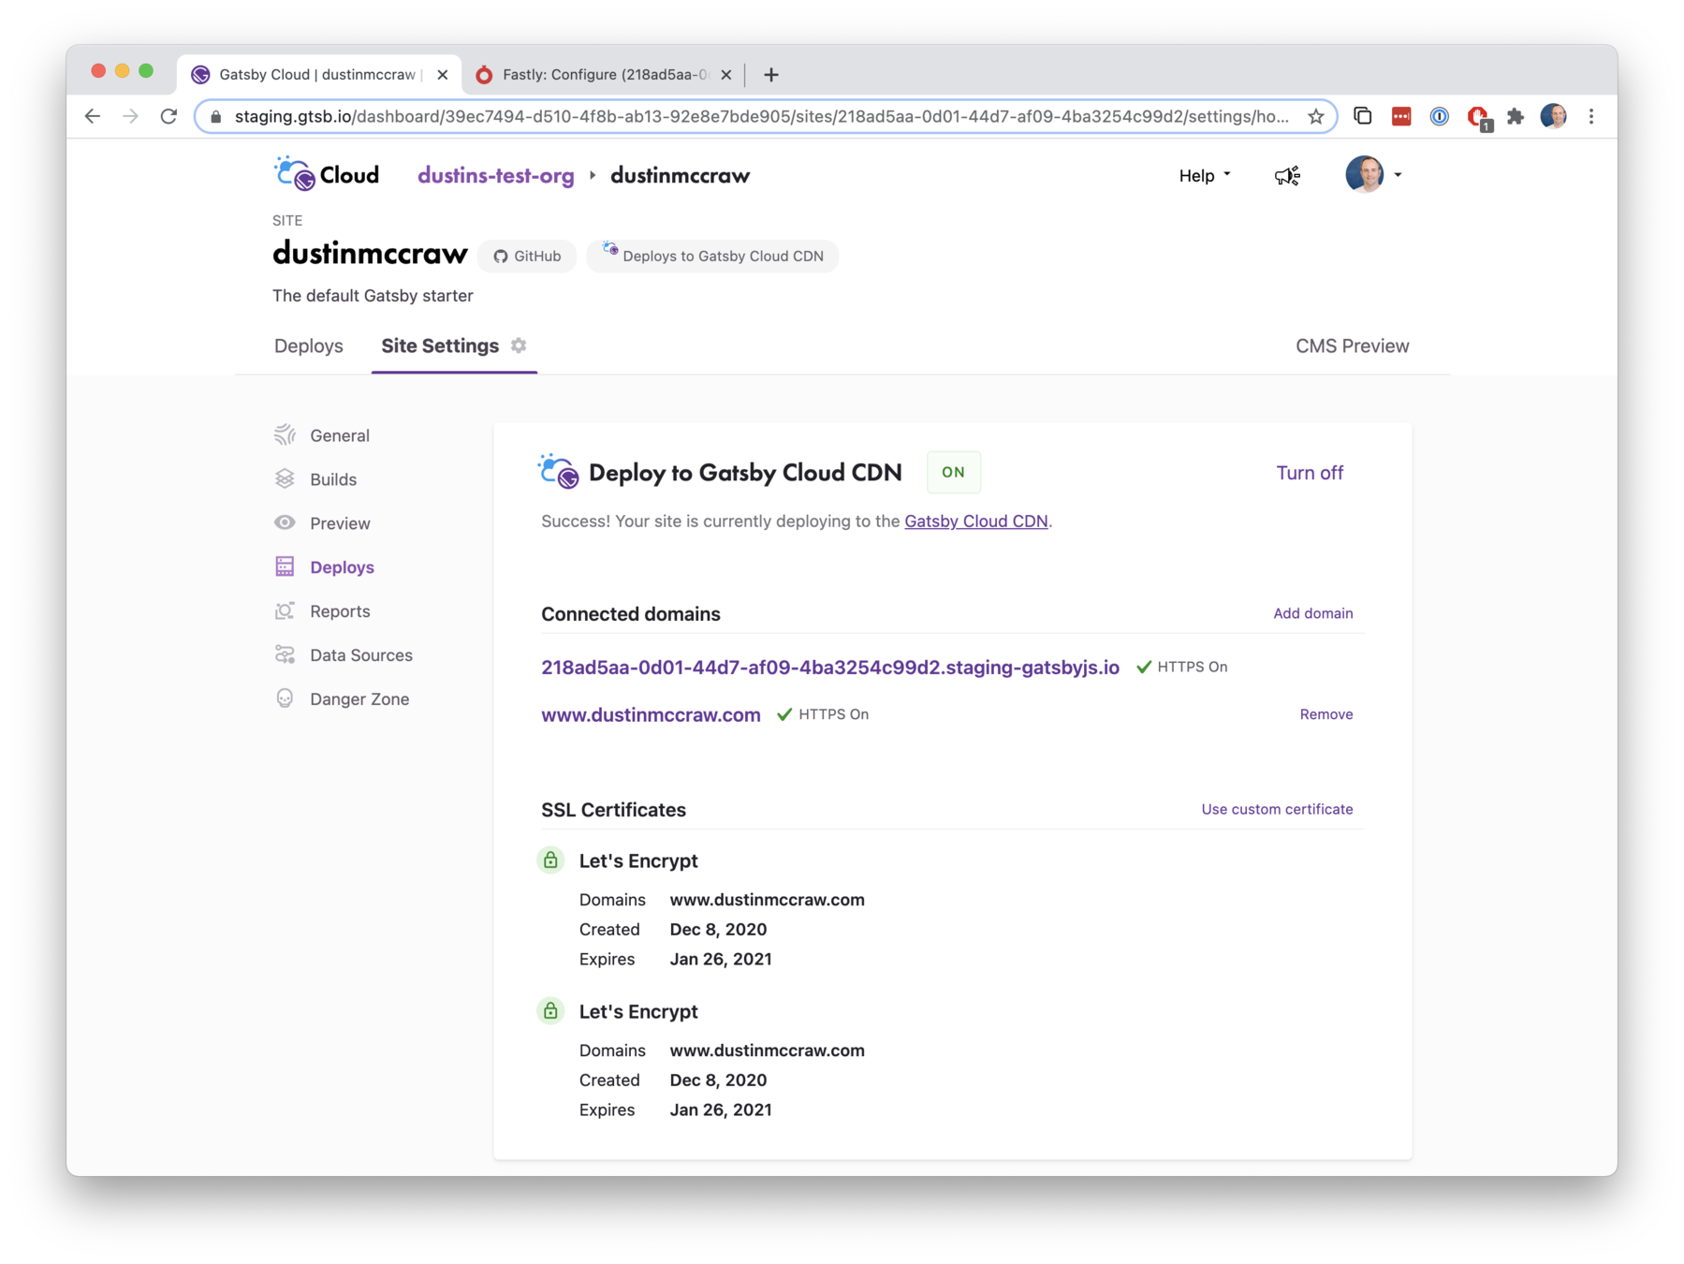1684x1264 pixels.
Task: Click Deploys to Gatsby Cloud CDN badge
Action: pos(712,256)
